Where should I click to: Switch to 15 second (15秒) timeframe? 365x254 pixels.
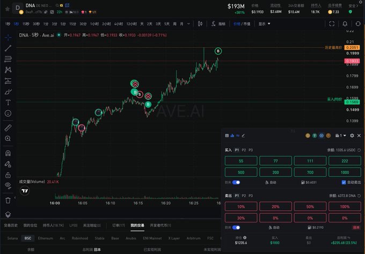click(x=26, y=24)
